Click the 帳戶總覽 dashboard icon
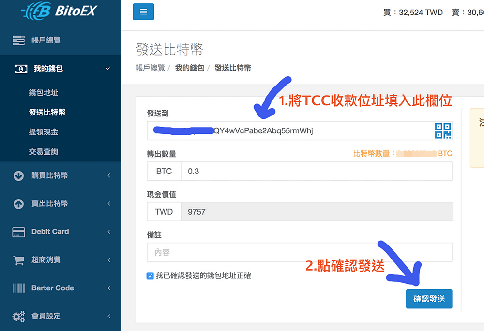This screenshot has width=484, height=331. tap(18, 40)
